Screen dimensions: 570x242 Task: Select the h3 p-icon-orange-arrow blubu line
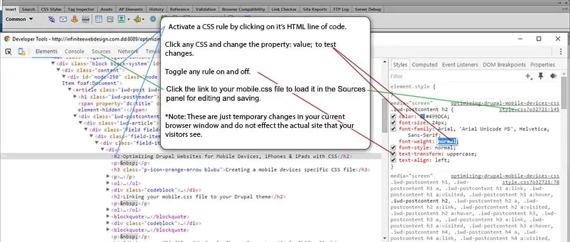click(241, 170)
